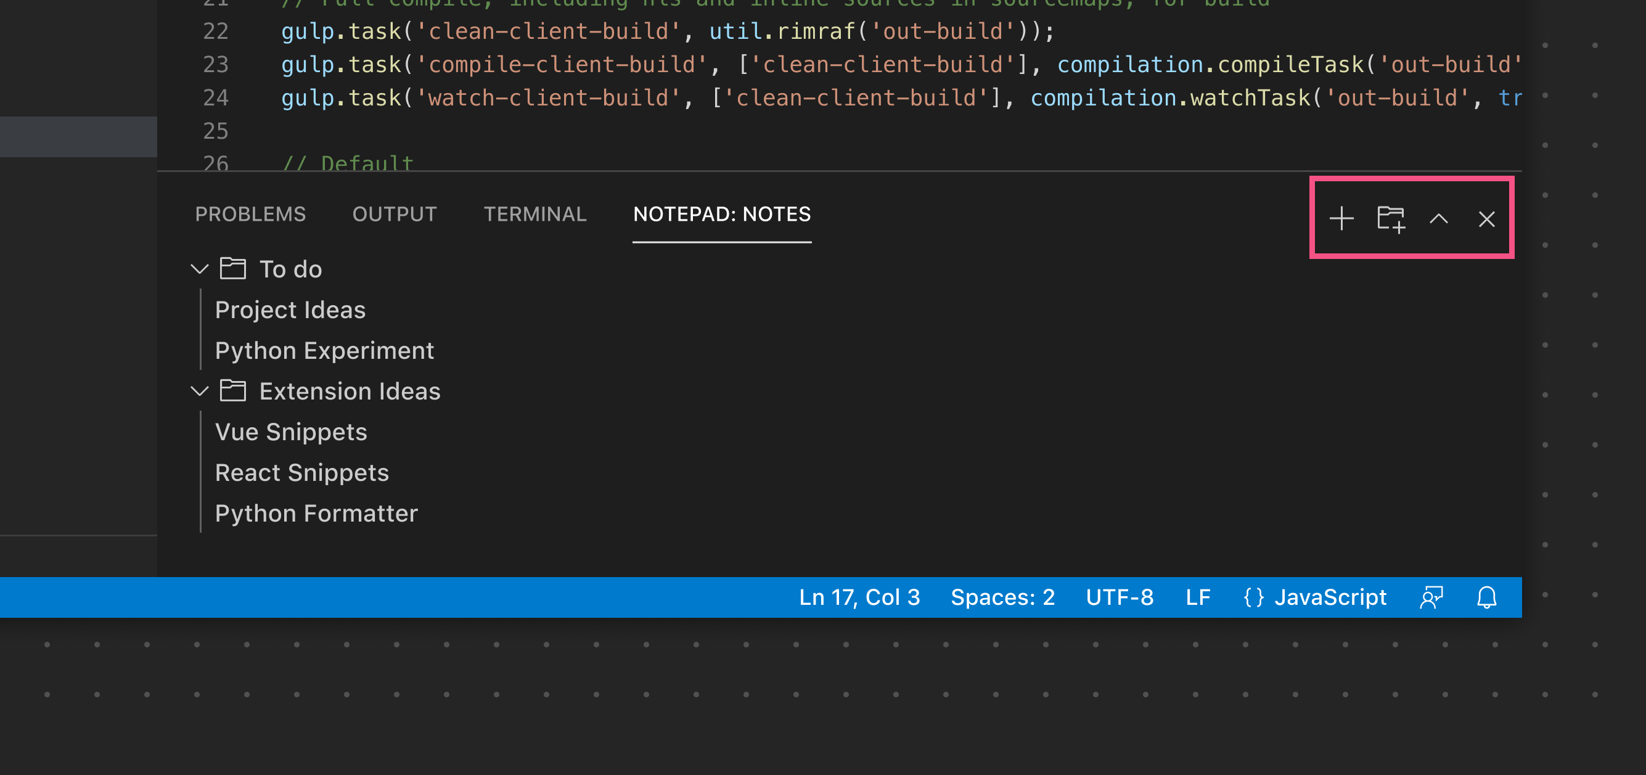Select the Project Ideas note

291,309
